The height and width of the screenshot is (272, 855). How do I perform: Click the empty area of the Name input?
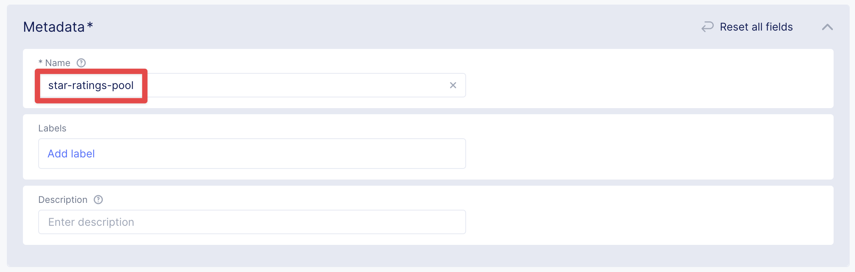[290, 85]
